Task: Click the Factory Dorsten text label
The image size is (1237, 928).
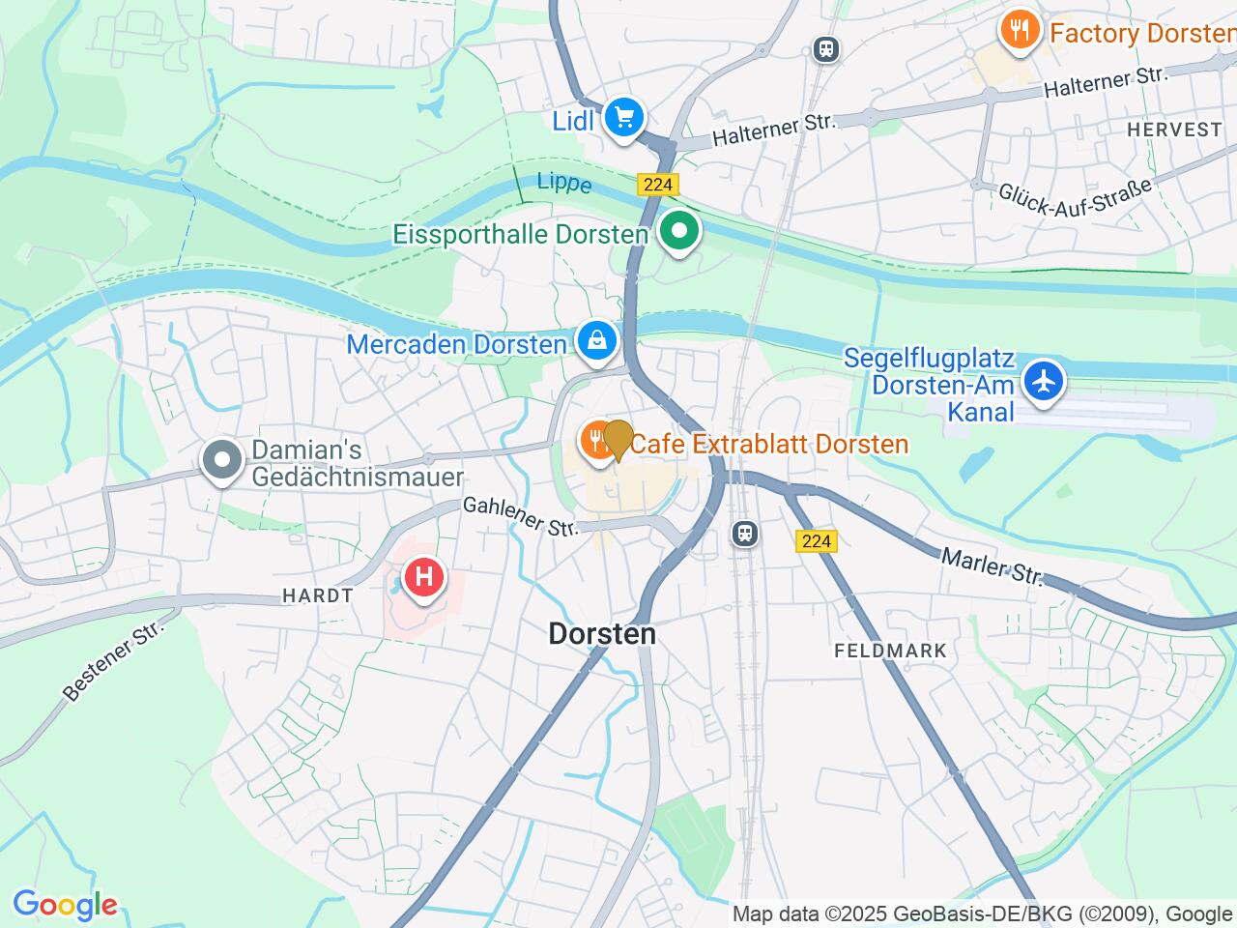Action: [1142, 33]
